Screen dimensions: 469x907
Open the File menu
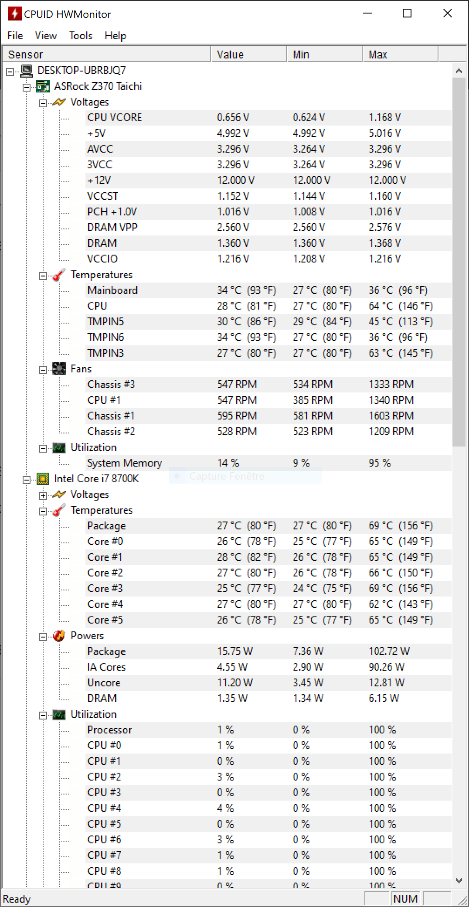(15, 36)
